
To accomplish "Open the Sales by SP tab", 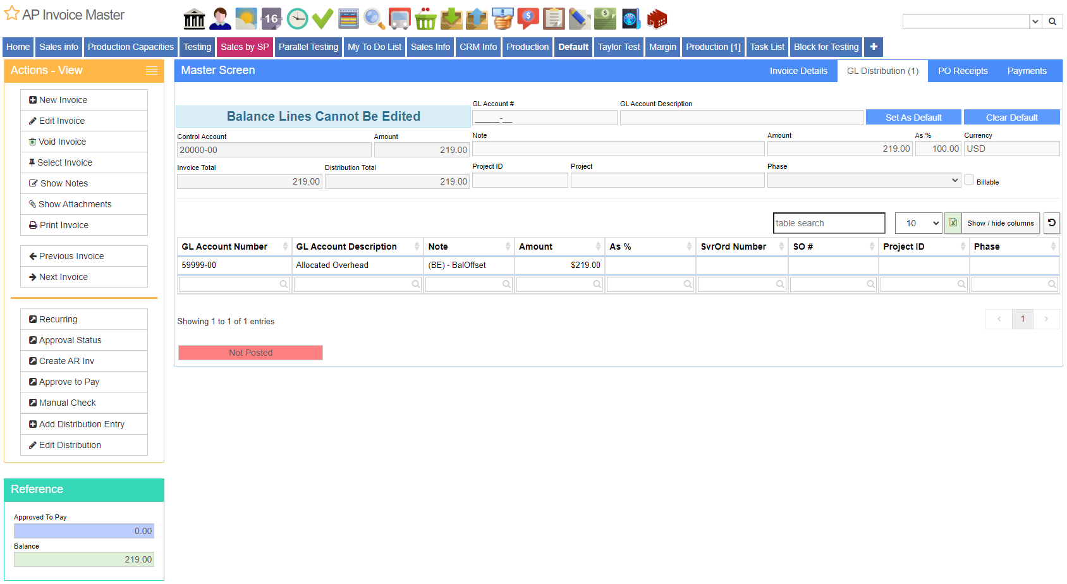I will tap(245, 47).
